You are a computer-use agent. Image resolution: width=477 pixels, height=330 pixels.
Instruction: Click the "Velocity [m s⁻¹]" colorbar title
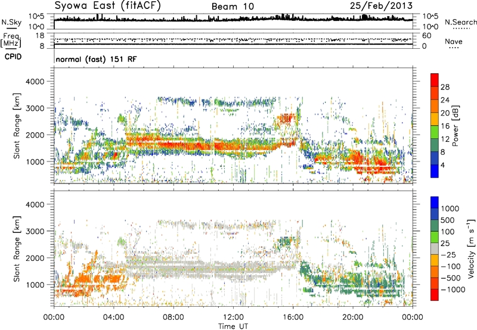[x=471, y=248]
